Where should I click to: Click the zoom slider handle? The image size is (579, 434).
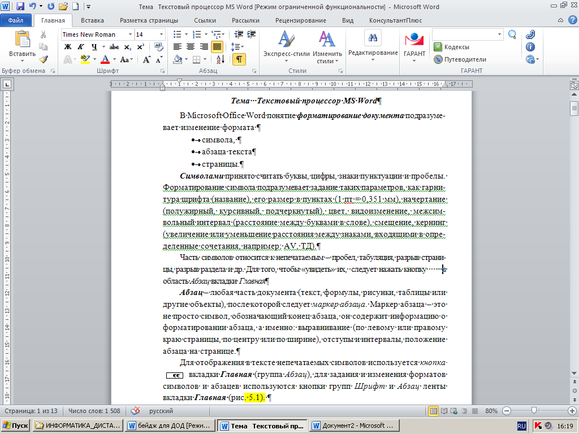(534, 411)
